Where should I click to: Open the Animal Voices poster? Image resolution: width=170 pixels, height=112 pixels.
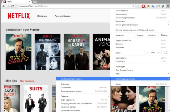101,52
